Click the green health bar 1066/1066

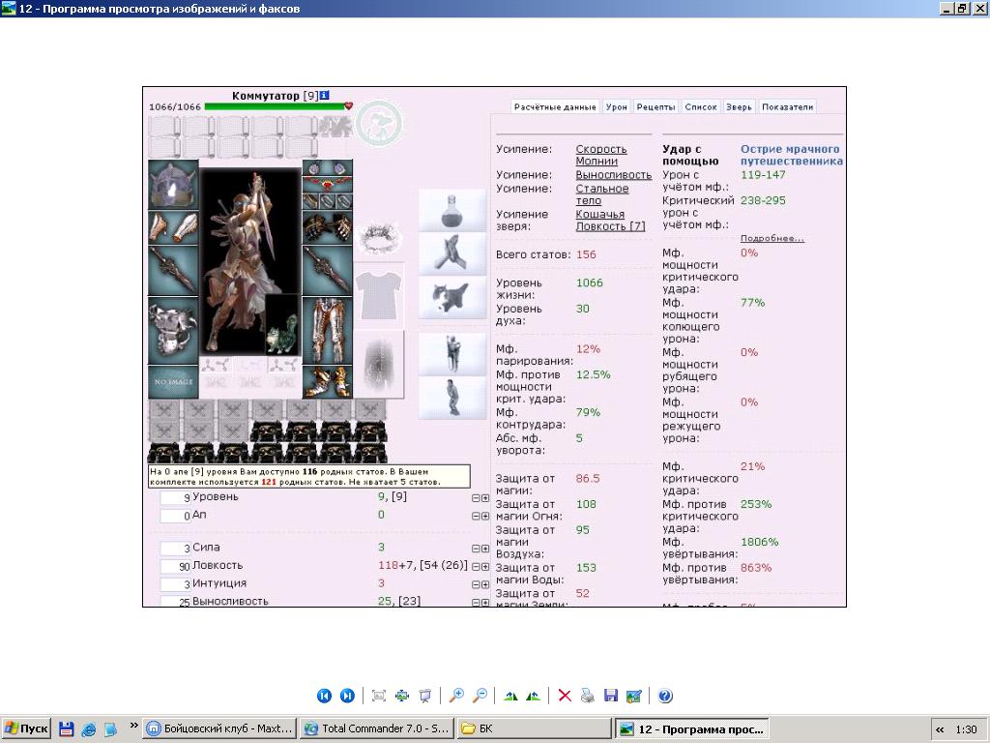[276, 106]
